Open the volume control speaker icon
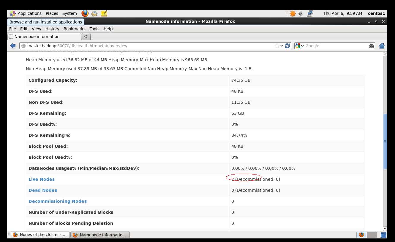 coord(301,13)
